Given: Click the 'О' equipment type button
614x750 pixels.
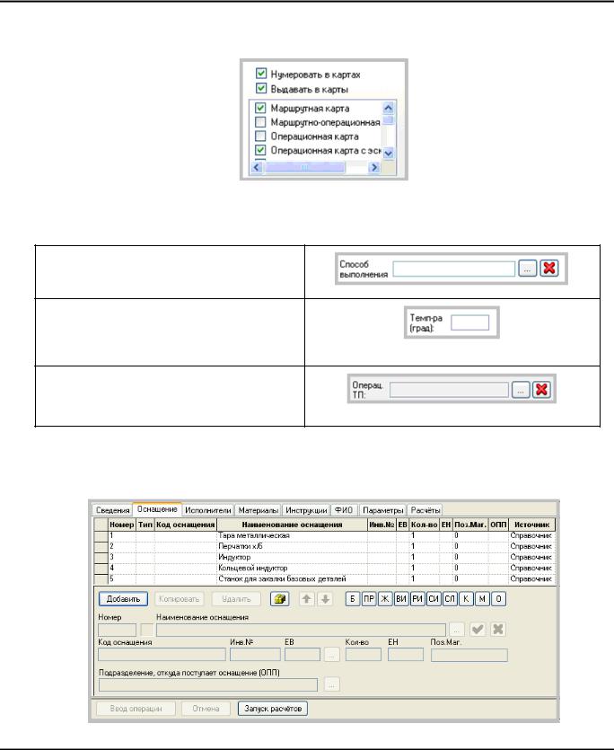Looking at the screenshot, I should tap(499, 599).
